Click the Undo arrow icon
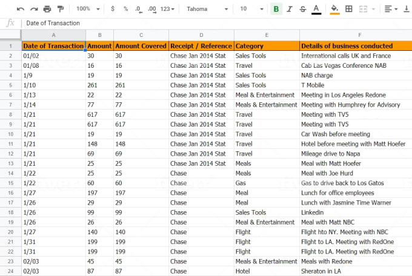The image size is (412, 276). pos(21,9)
